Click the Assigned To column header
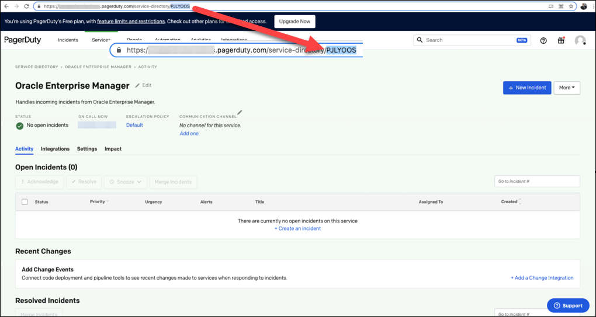 (431, 202)
